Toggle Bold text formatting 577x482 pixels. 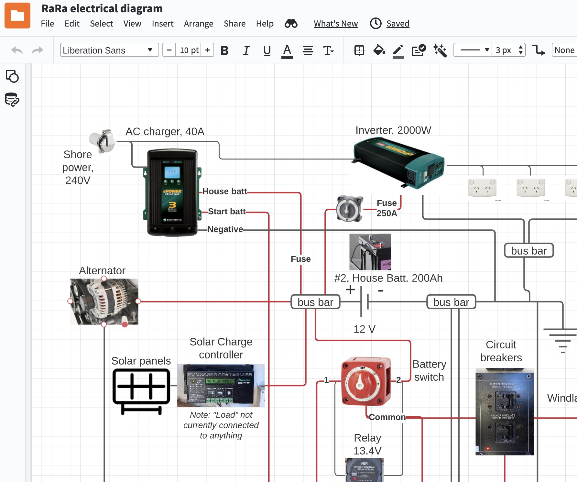pyautogui.click(x=224, y=50)
